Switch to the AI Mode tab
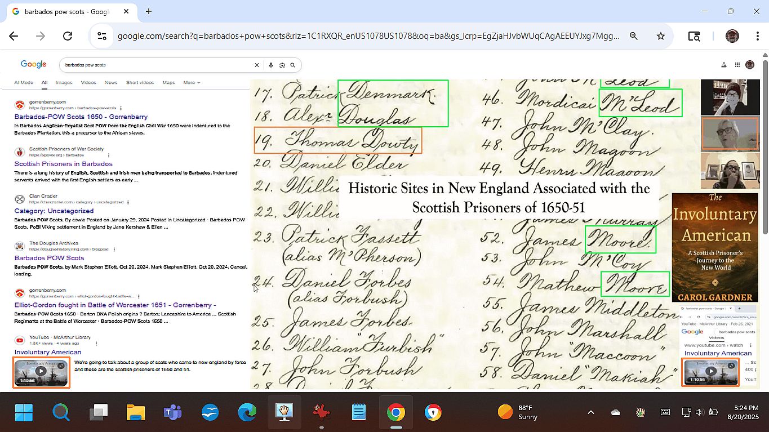 click(x=24, y=83)
